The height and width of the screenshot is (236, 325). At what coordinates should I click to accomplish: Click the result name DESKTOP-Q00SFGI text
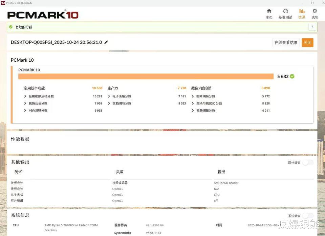[57, 42]
